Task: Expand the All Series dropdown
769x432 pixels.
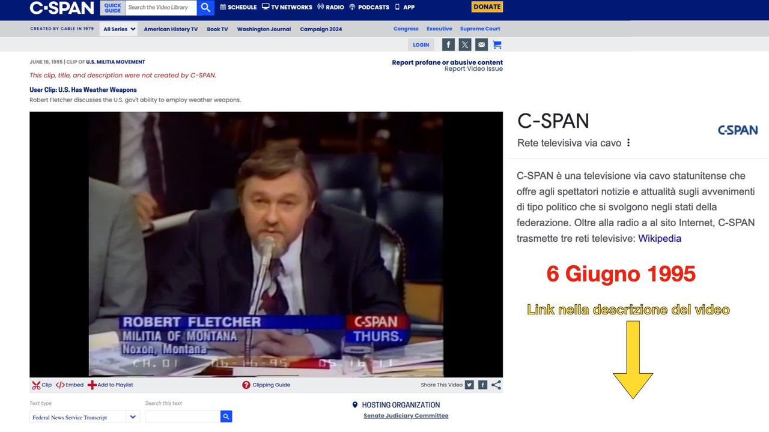Action: (119, 29)
